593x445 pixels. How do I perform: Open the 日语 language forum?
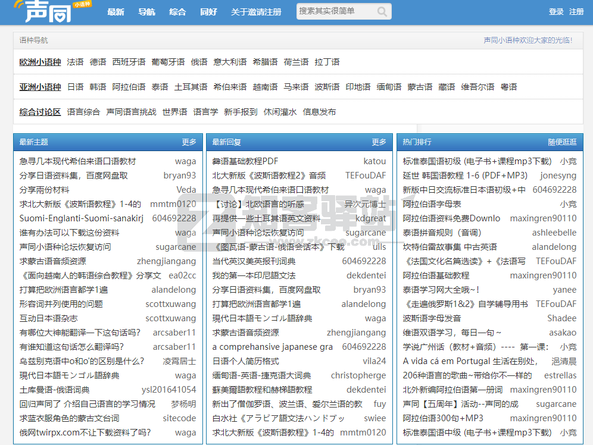[x=74, y=86]
